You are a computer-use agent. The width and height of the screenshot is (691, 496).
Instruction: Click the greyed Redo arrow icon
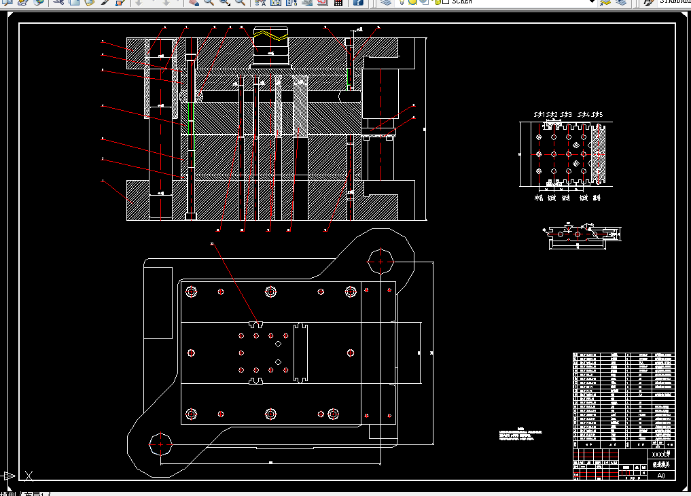[x=166, y=2]
